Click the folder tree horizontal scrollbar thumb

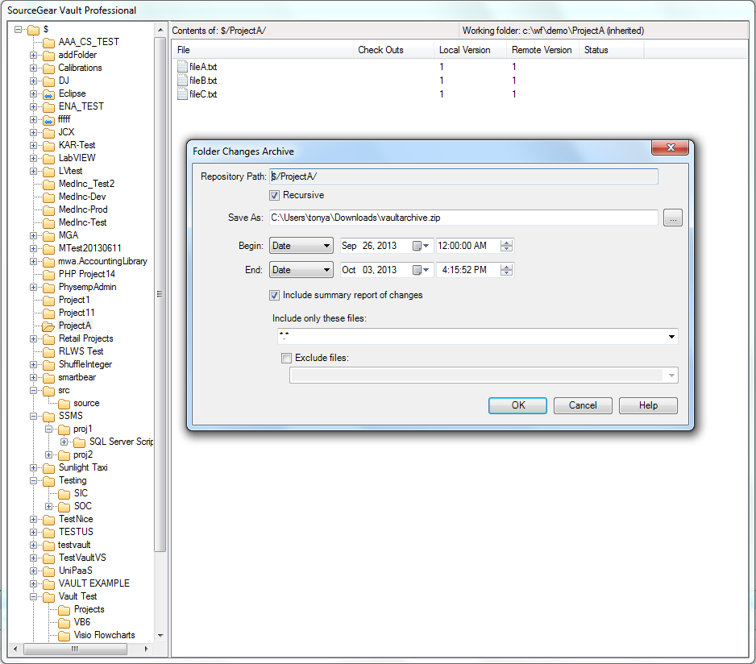click(75, 649)
